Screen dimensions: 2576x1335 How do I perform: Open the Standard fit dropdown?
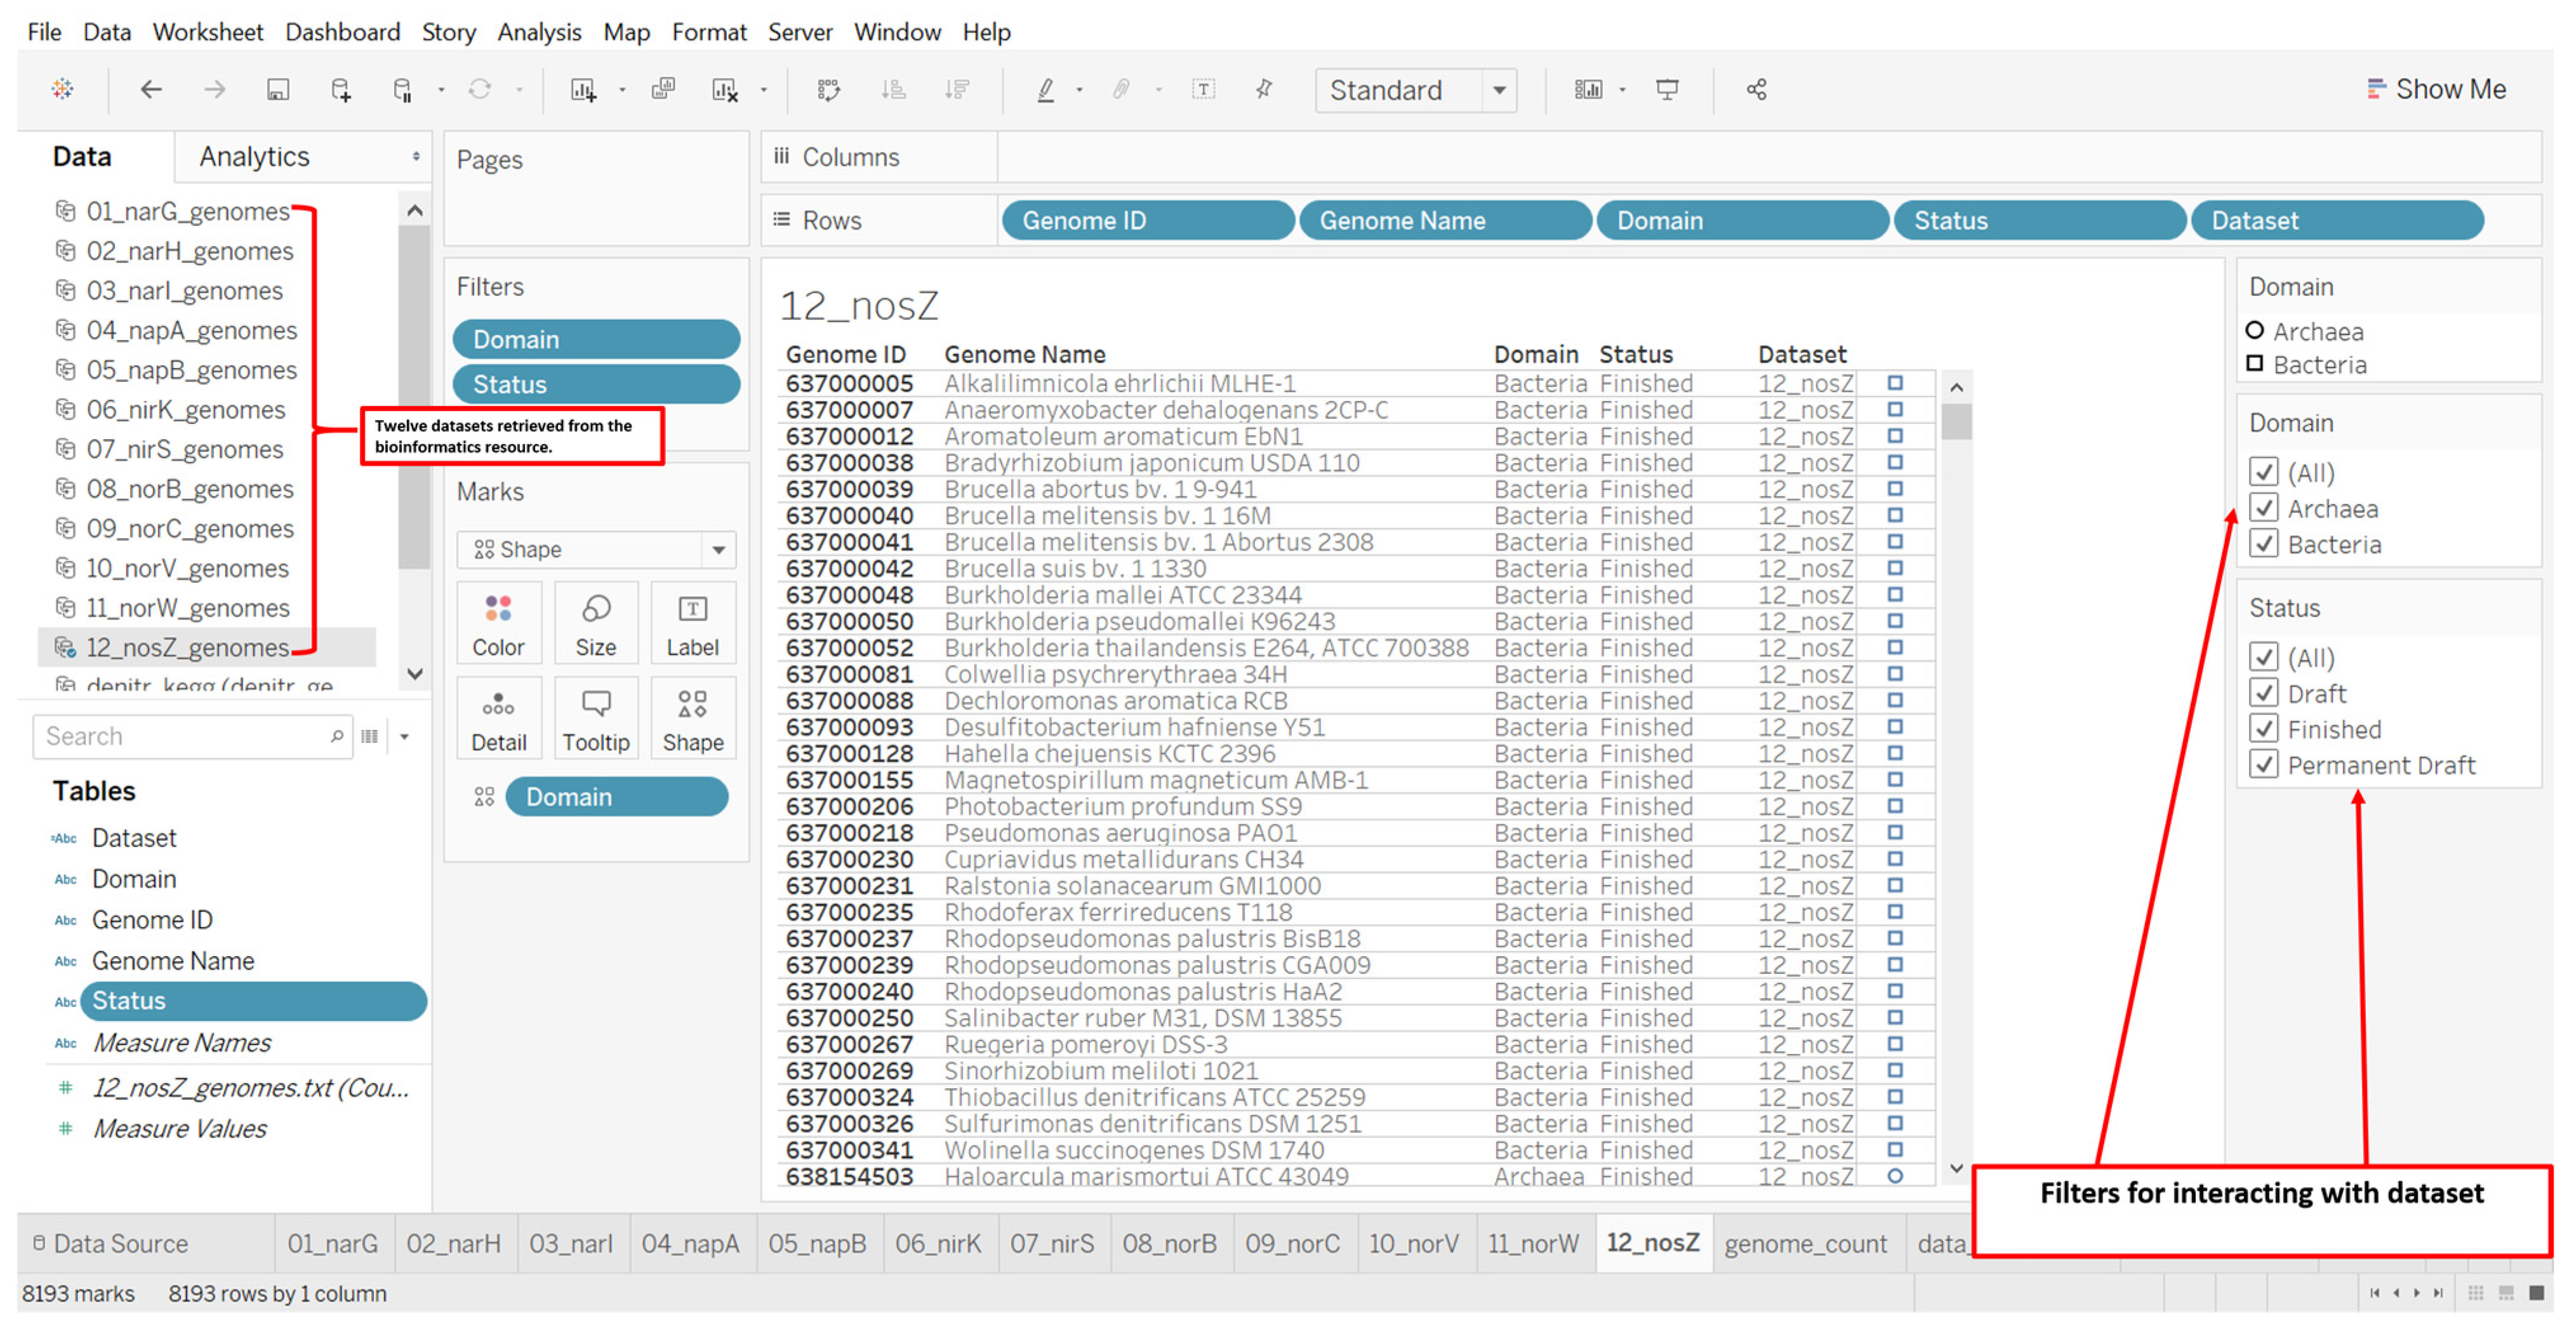1498,90
